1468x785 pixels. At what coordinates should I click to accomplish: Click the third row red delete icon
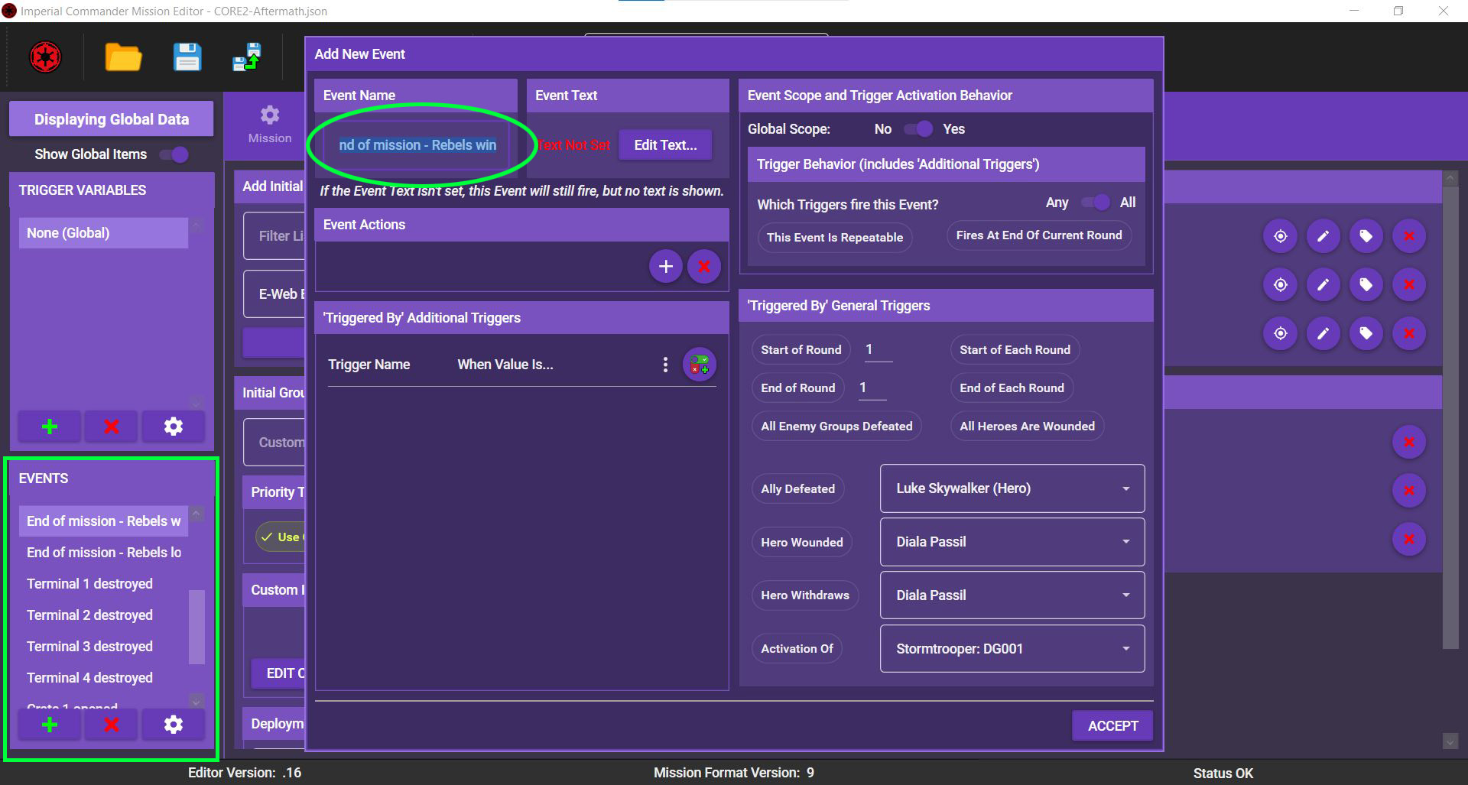(x=1409, y=333)
